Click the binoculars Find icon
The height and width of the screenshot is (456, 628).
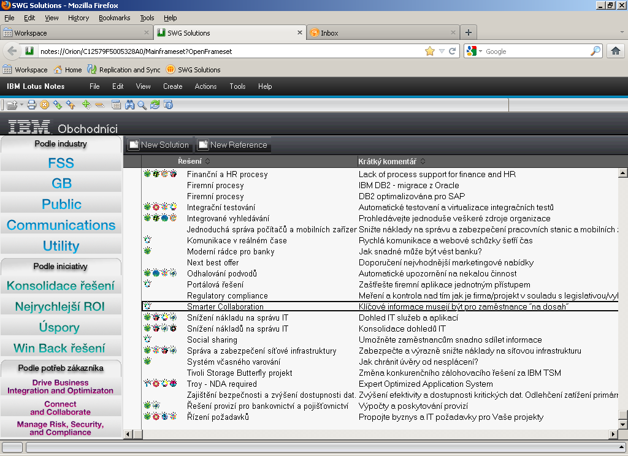tap(129, 105)
